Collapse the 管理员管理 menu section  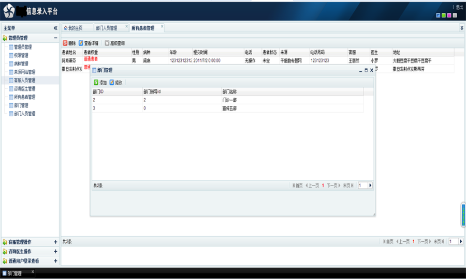(x=55, y=38)
